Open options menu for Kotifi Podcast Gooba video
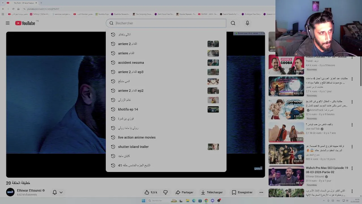 [352, 58]
